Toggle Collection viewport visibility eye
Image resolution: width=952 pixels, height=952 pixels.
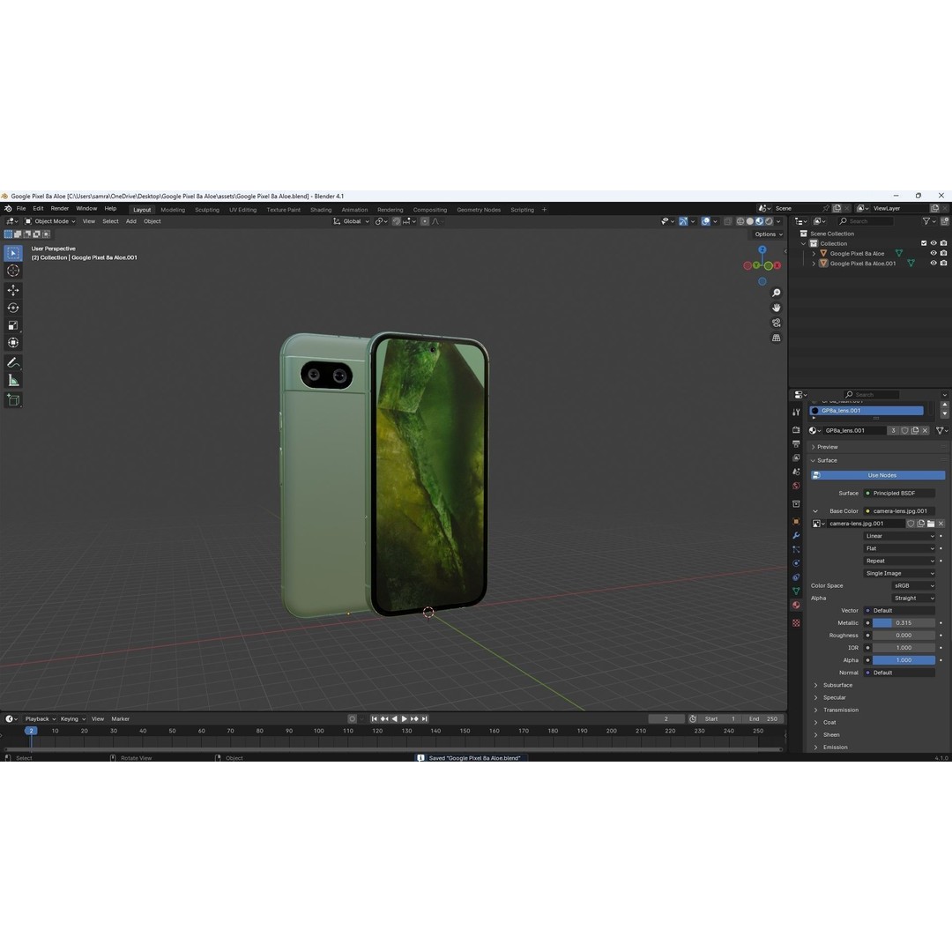933,243
